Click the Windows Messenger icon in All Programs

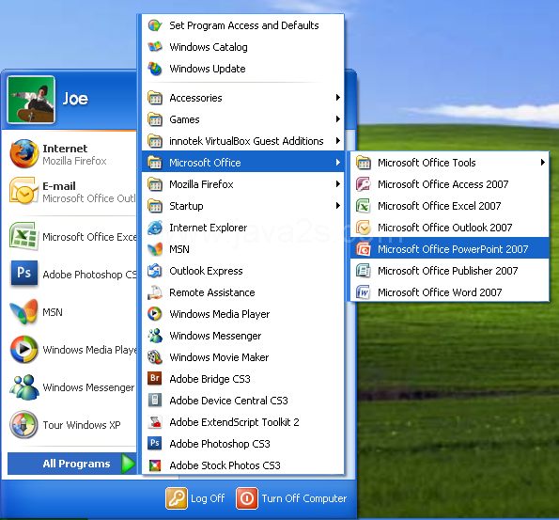tap(155, 336)
